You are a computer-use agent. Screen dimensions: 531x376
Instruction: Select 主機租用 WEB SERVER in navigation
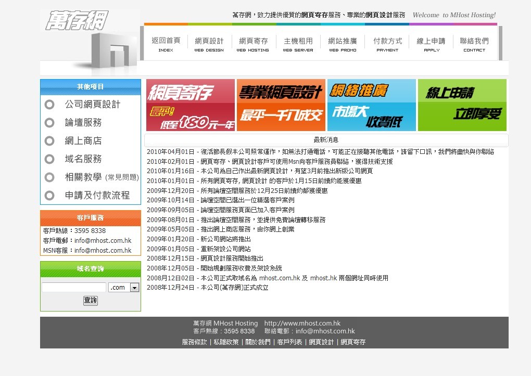(298, 44)
